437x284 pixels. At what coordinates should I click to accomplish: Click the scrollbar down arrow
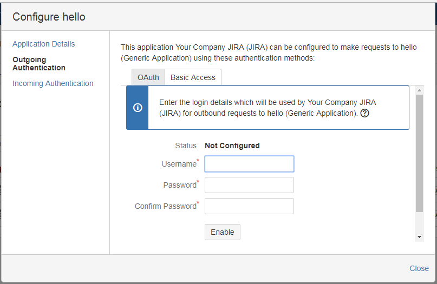[x=419, y=237]
